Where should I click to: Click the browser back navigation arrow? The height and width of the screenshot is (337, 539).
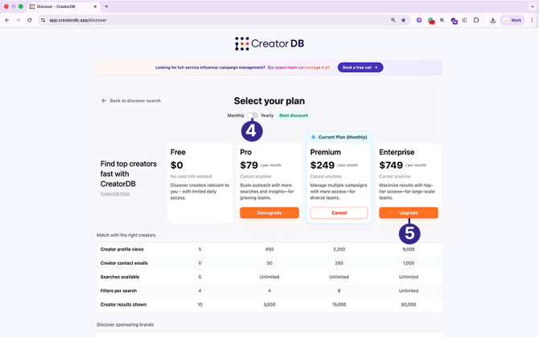7,20
